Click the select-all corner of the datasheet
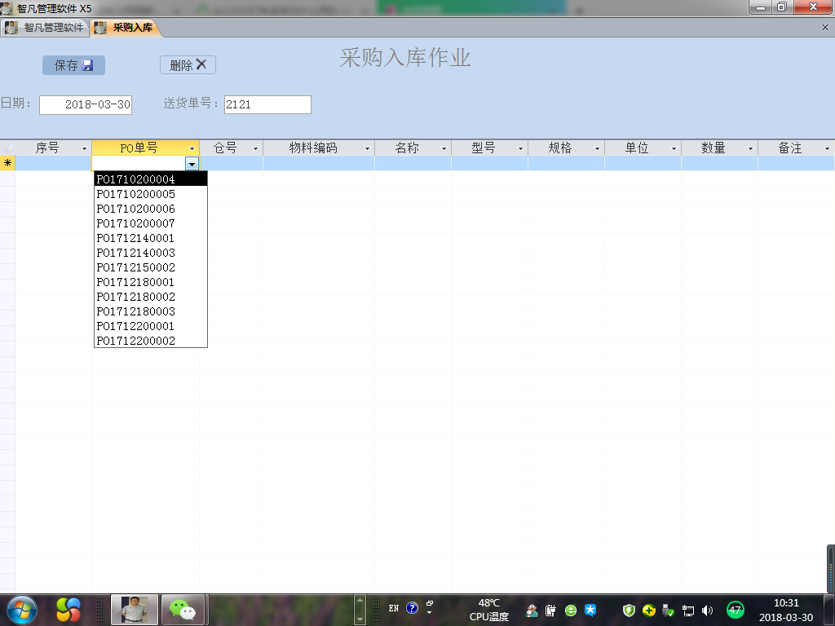 (x=7, y=148)
